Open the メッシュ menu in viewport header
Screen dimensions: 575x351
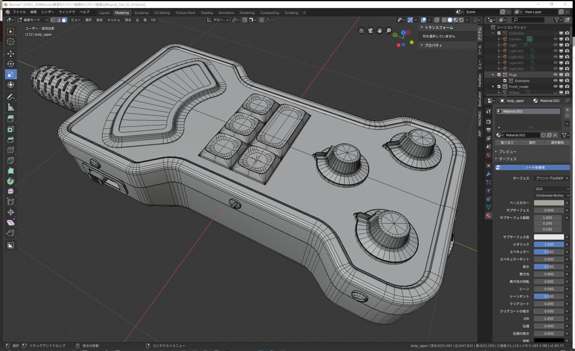[114, 20]
